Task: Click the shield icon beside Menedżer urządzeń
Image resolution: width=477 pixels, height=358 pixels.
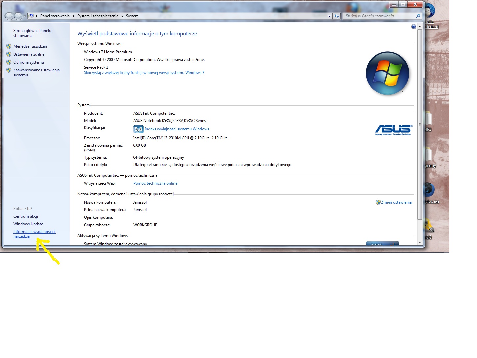Action: click(9, 46)
